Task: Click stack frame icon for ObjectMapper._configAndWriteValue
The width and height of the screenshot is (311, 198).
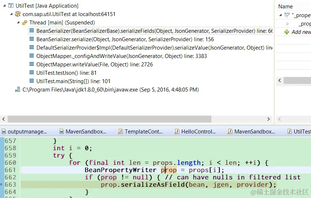Action: [x=32, y=56]
